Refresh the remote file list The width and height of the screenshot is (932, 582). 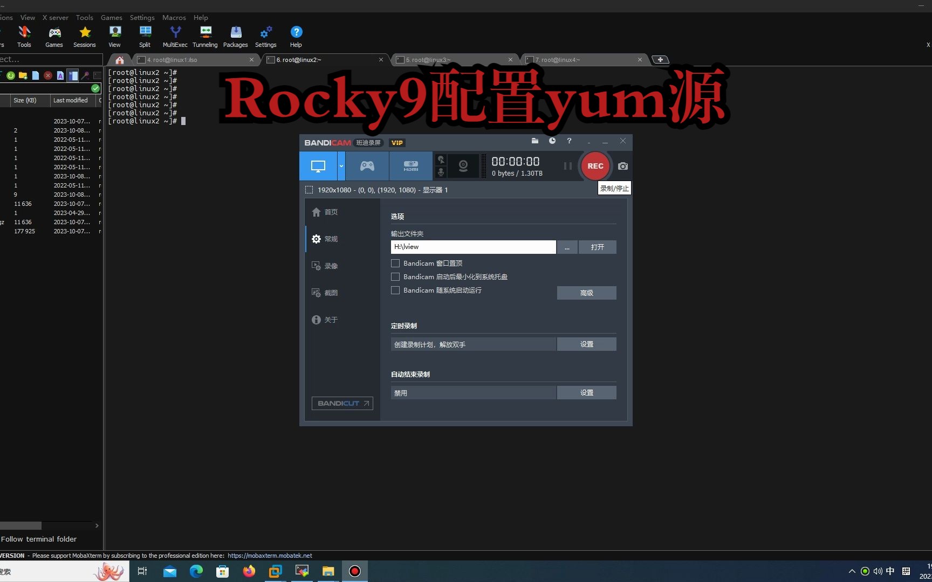(x=11, y=75)
